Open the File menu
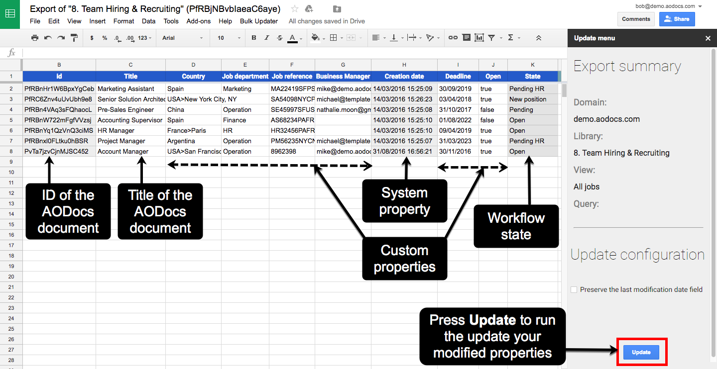Screen dimensions: 717x369 pos(35,21)
